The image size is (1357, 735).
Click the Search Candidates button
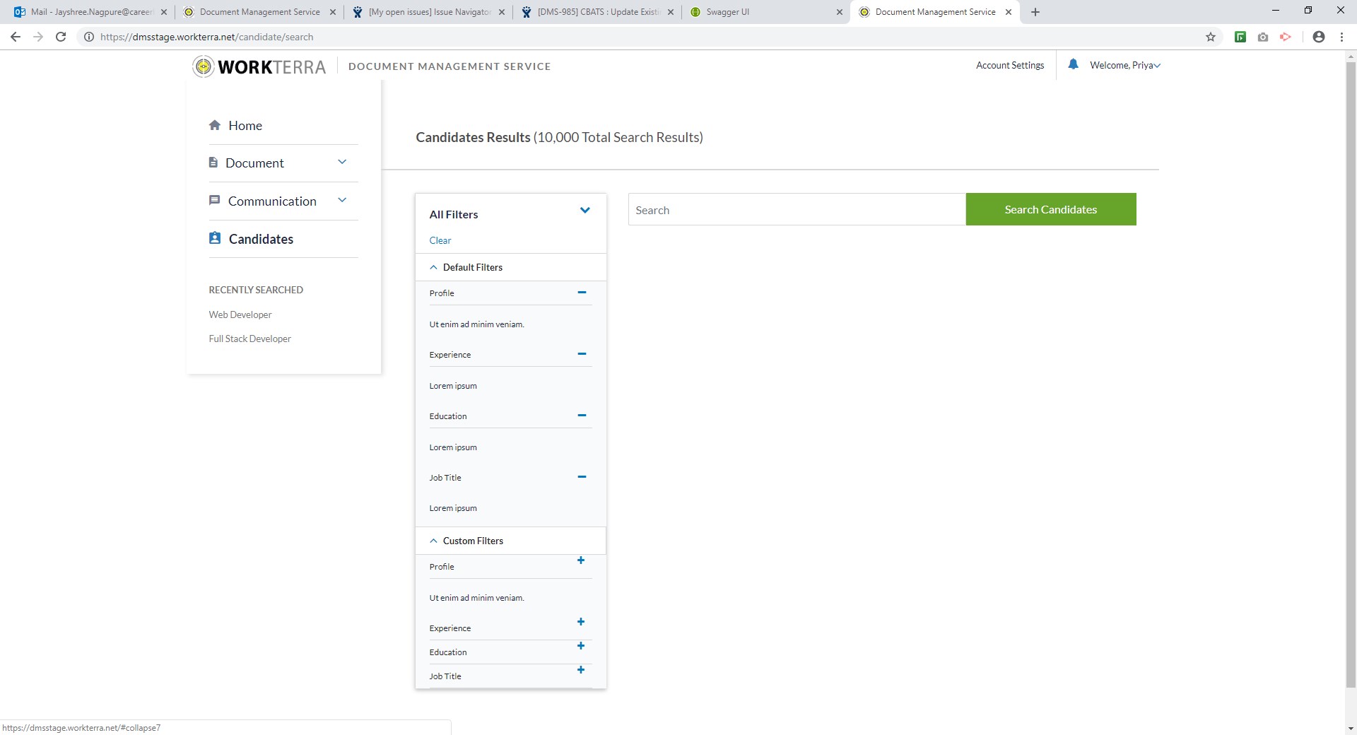1050,209
